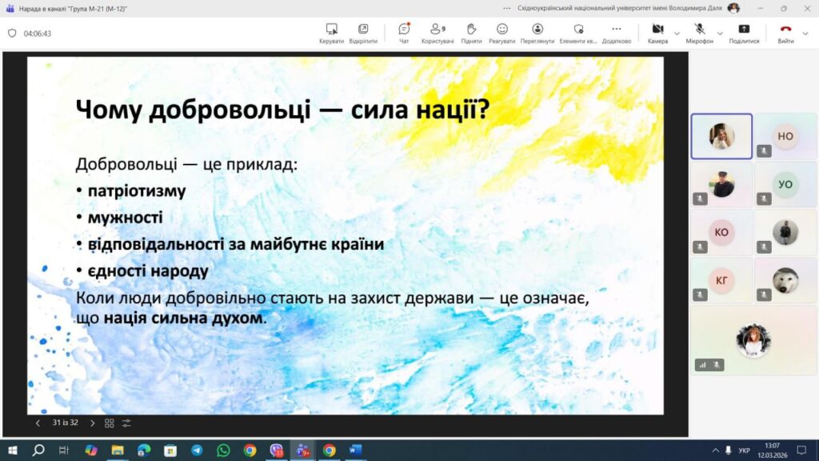Open the dropdown arrow next to Вийти

coord(805,34)
